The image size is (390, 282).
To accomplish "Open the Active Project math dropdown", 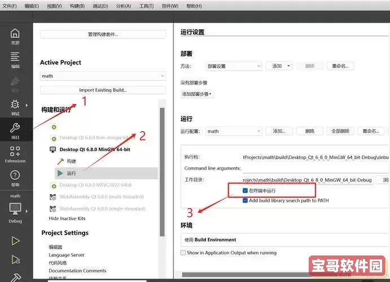I will click(103, 76).
